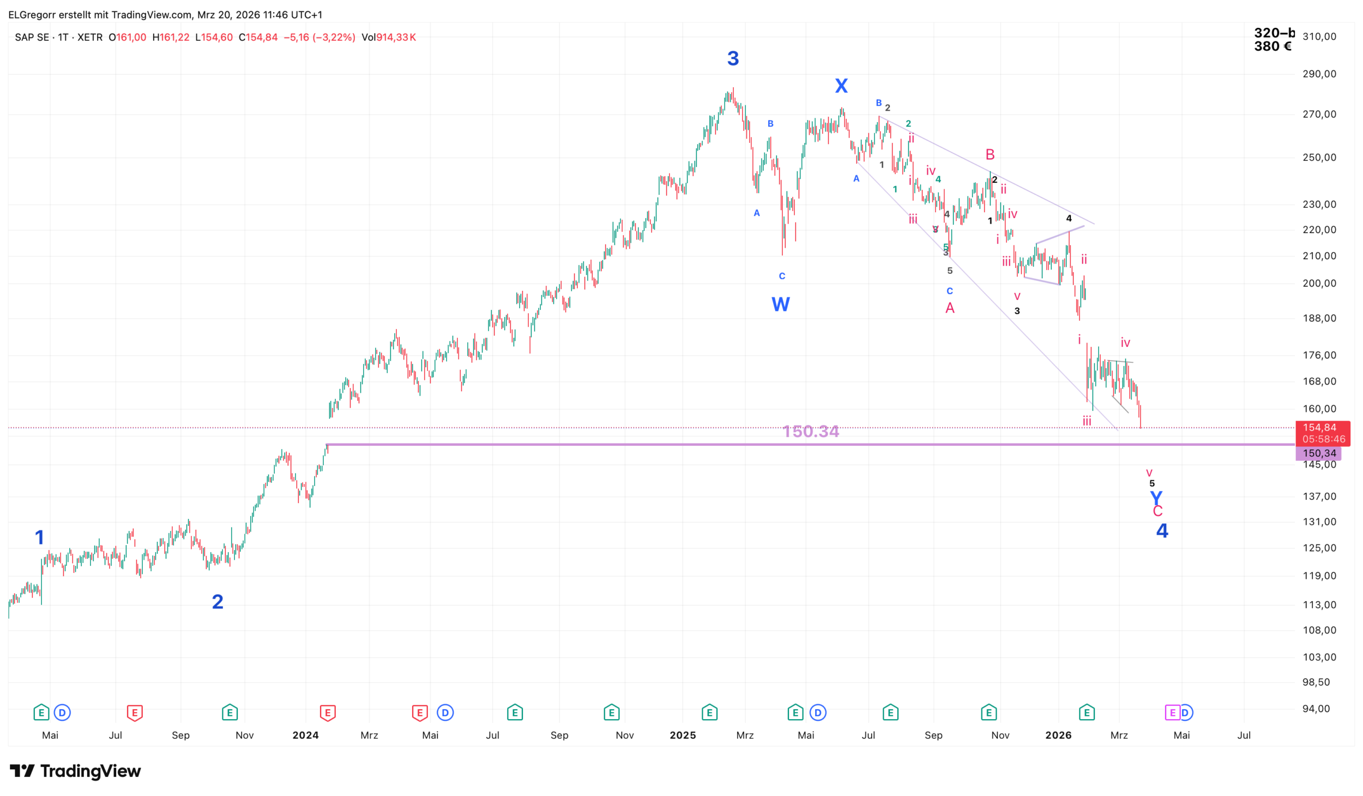Click the green earnings E marker at start of 2025

[x=709, y=713]
